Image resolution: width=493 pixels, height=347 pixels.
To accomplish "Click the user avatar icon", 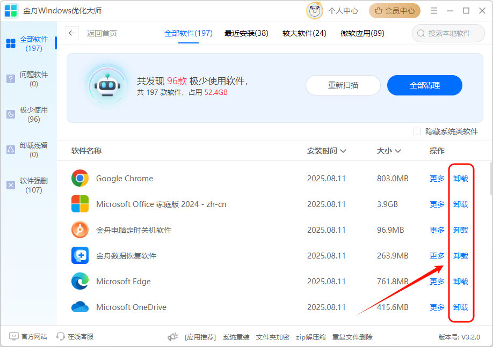I will coord(314,11).
